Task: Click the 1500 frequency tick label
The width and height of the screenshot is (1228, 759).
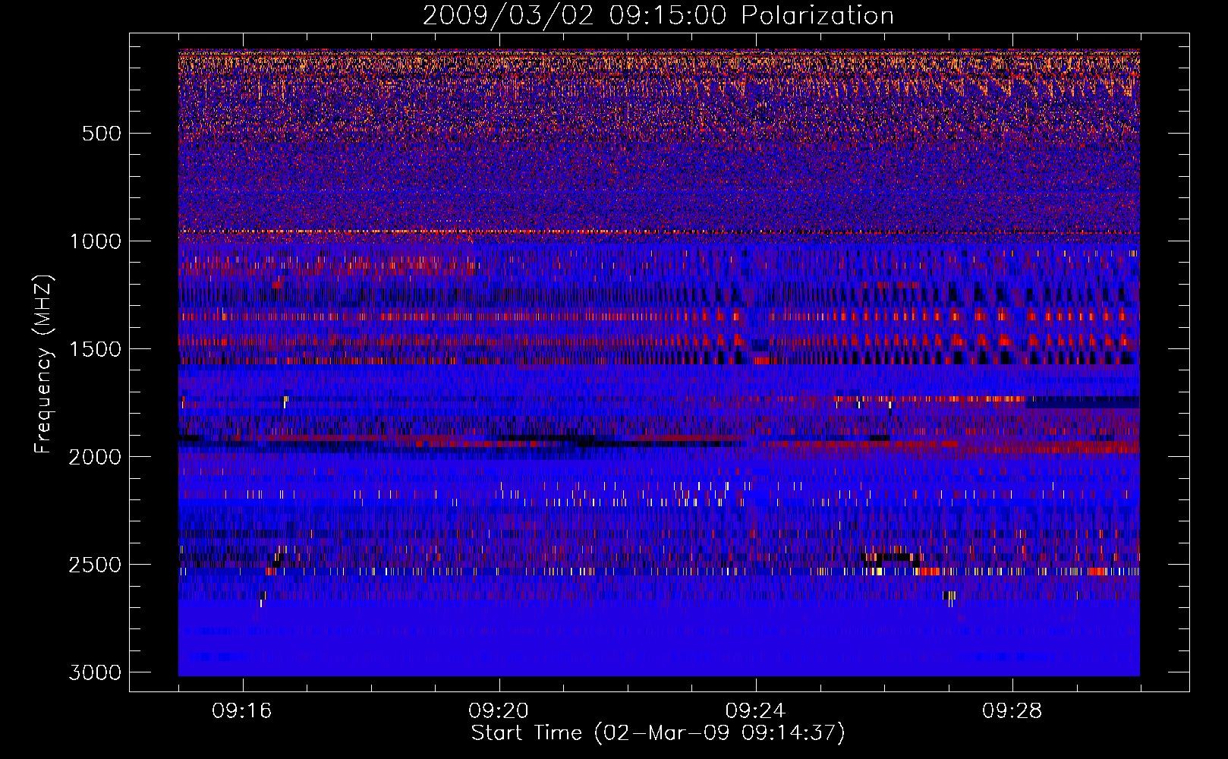Action: coord(95,349)
